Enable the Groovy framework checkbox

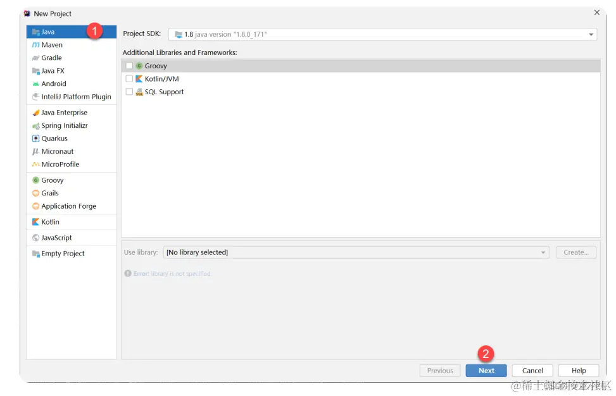pyautogui.click(x=129, y=66)
